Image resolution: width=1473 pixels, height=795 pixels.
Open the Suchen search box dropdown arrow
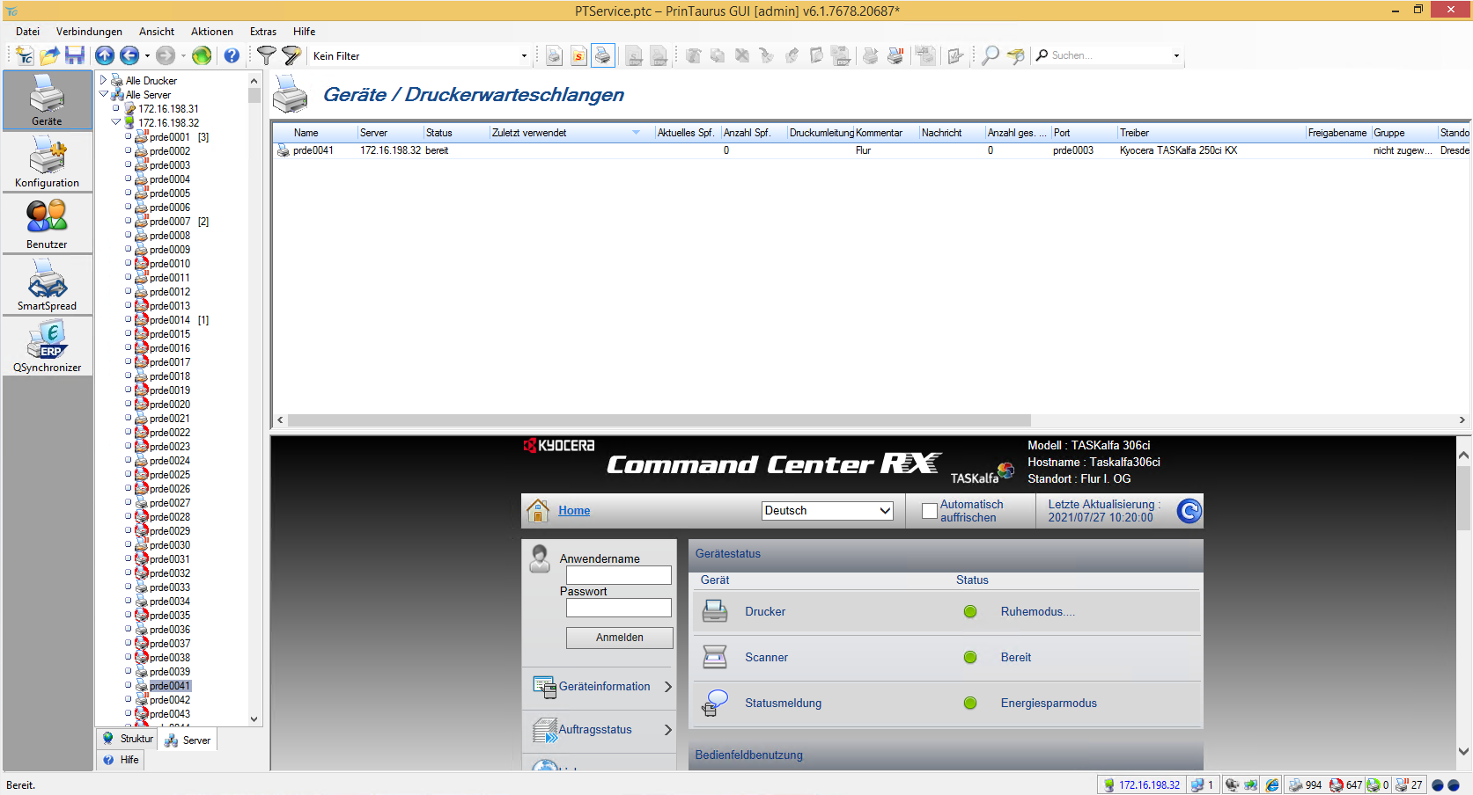(1176, 55)
